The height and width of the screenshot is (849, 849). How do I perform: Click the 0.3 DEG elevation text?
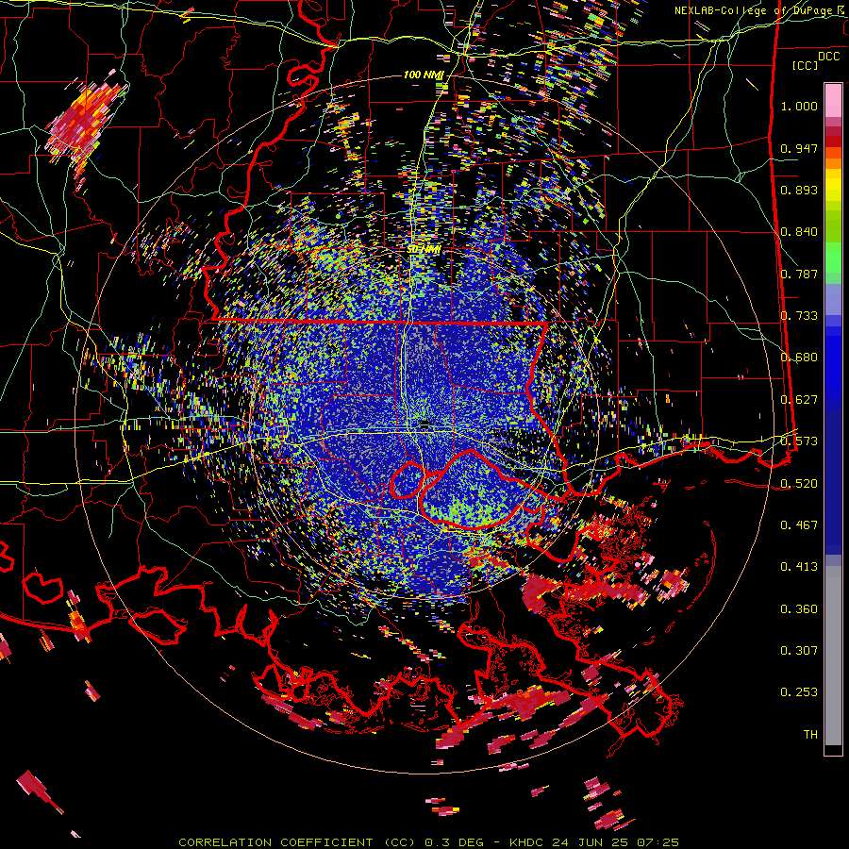click(457, 842)
